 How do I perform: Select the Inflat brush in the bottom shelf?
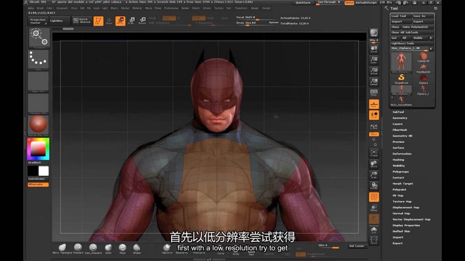(x=108, y=248)
